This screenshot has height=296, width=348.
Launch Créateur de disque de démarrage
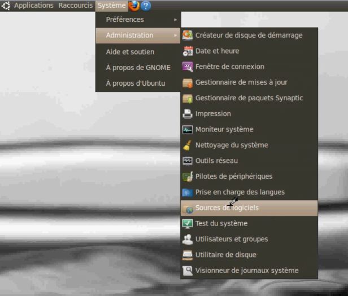(x=249, y=36)
